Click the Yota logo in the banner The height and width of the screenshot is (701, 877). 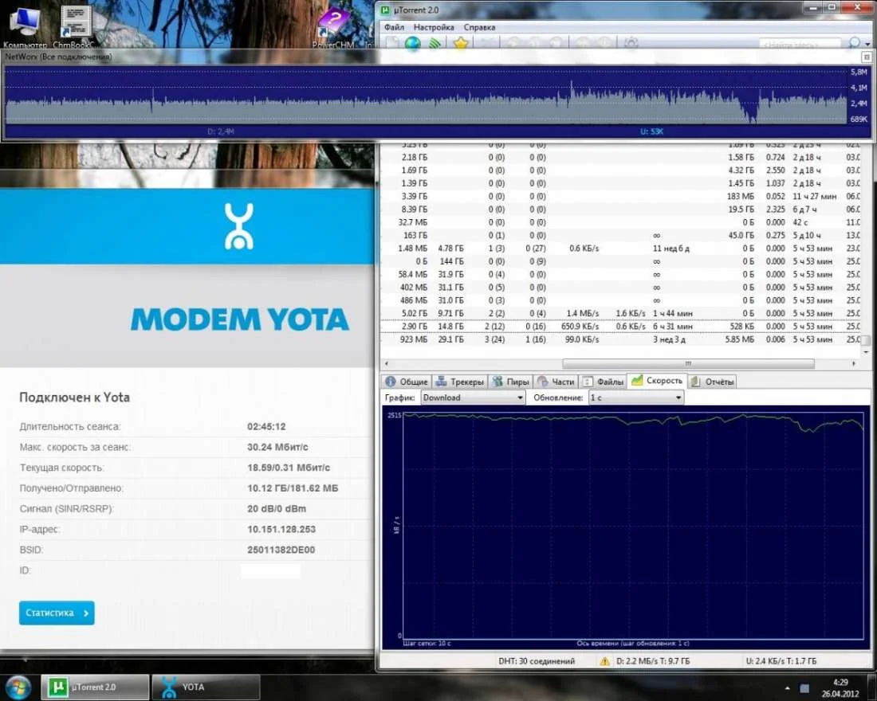[239, 226]
